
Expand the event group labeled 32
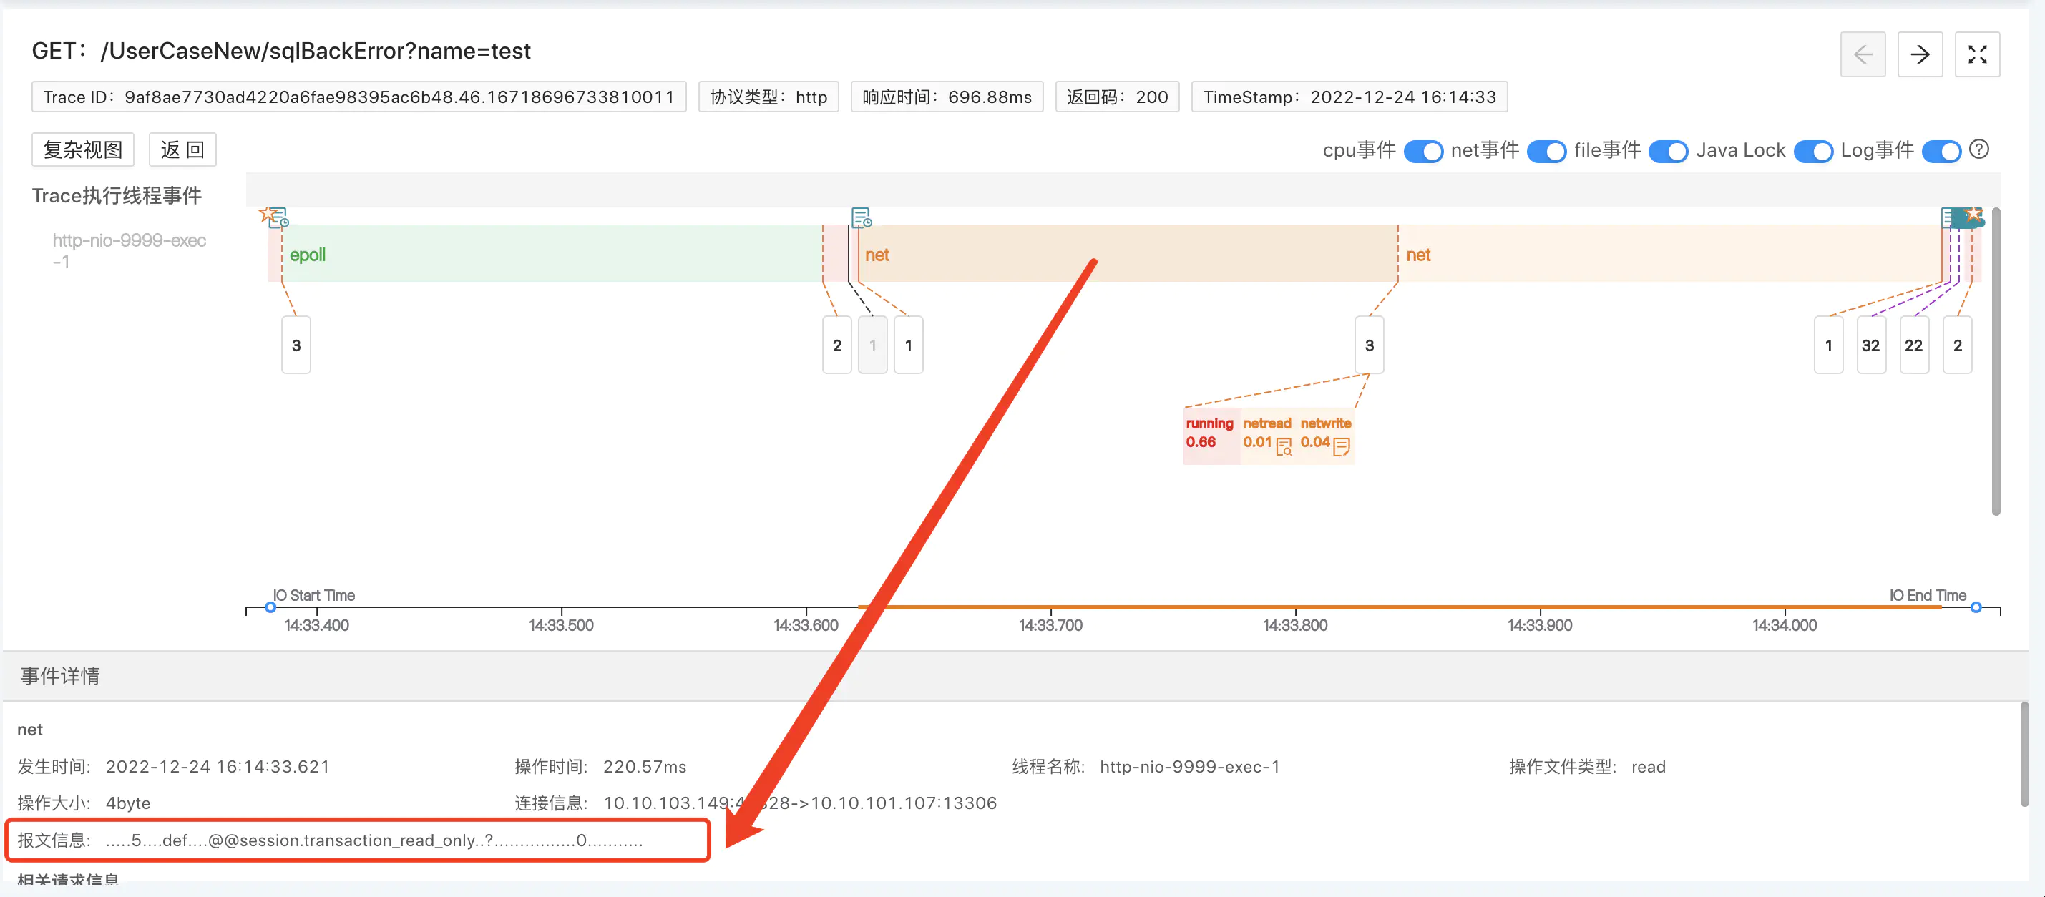[1870, 345]
